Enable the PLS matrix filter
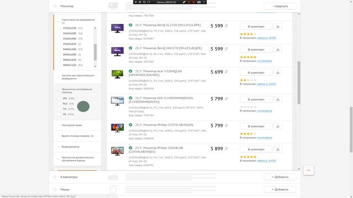The height and width of the screenshot is (198, 353). (60, 103)
